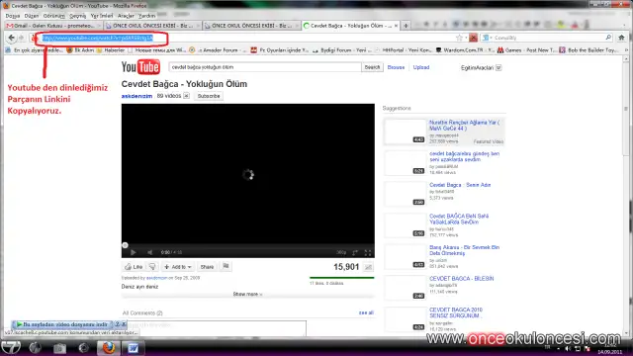Bookmark page with the star icon

[x=459, y=38]
